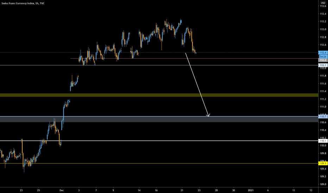The height and width of the screenshot is (193, 328).
Task: Click the 11 date label on time axis
Action: 294,190
